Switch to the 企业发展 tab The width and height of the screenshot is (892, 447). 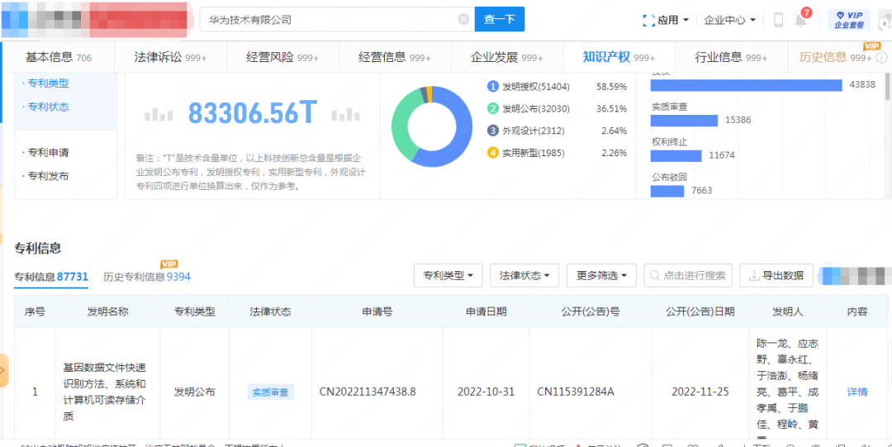pos(507,57)
